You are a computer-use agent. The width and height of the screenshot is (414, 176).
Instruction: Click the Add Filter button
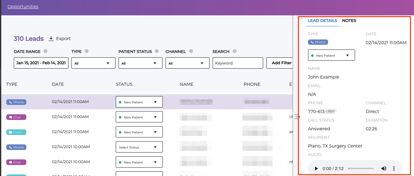click(280, 63)
